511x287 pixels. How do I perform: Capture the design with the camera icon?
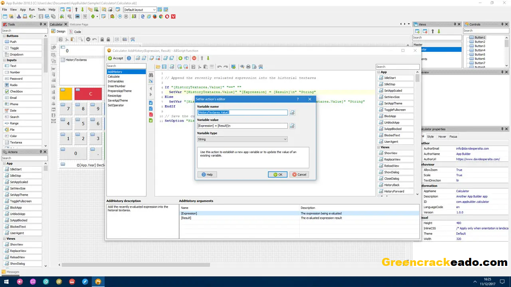(x=125, y=39)
